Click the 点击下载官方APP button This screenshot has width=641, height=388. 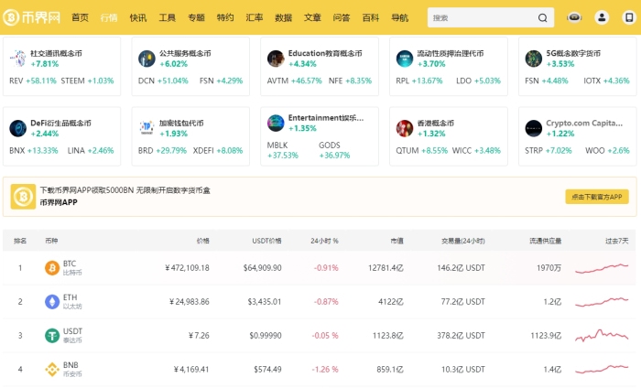(x=596, y=197)
